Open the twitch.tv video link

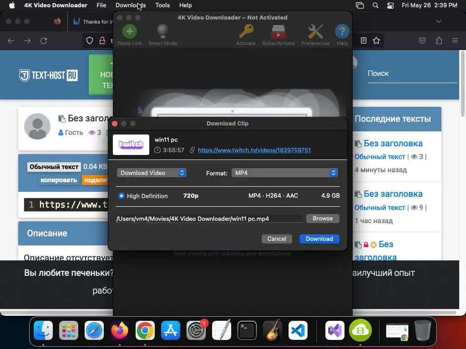[x=254, y=150]
